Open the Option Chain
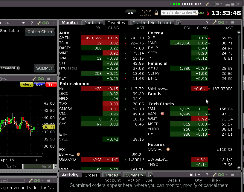This screenshot has width=244, height=192. point(40,32)
